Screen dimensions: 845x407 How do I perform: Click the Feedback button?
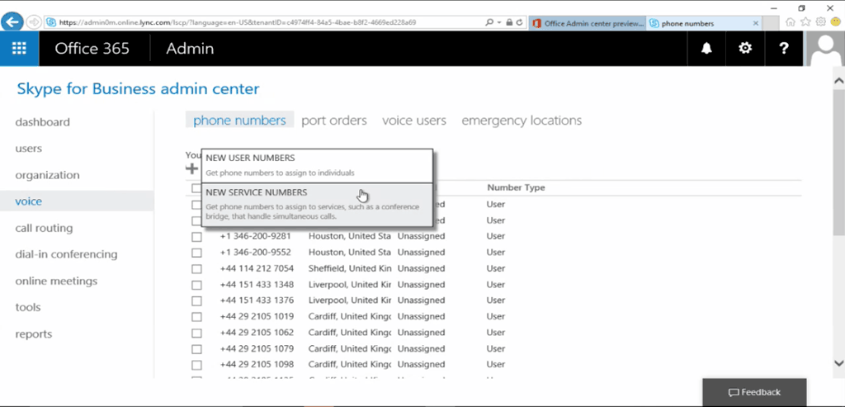(753, 392)
